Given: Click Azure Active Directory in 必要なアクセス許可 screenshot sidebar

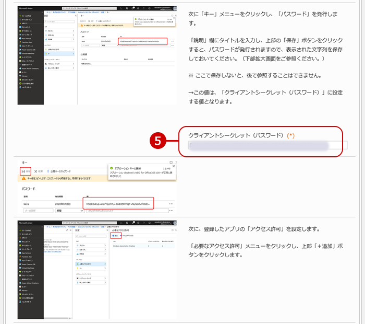Looking at the screenshot, I should 30,283.
